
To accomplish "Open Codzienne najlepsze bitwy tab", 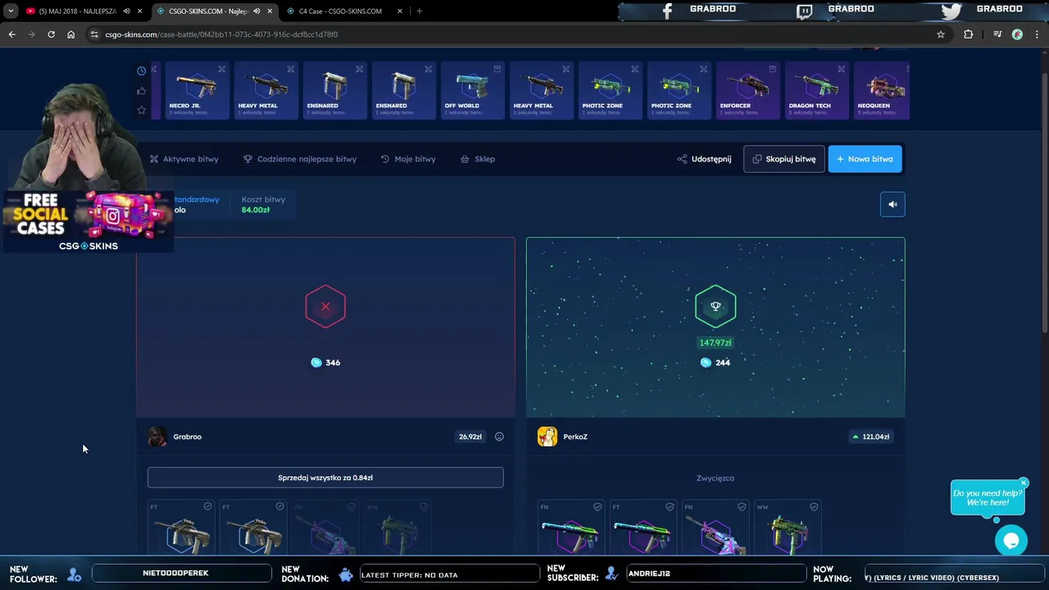I will point(300,159).
